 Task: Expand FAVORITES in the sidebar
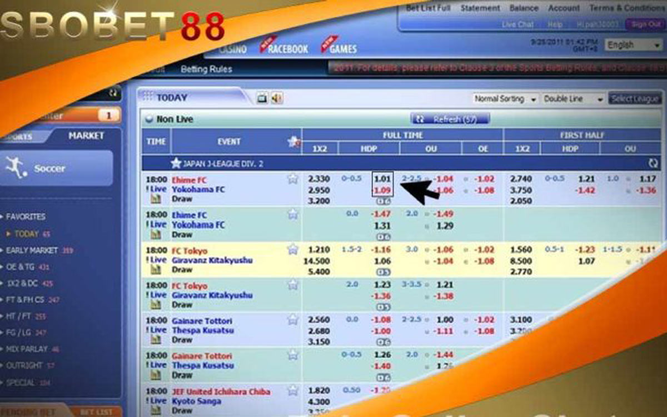click(26, 216)
